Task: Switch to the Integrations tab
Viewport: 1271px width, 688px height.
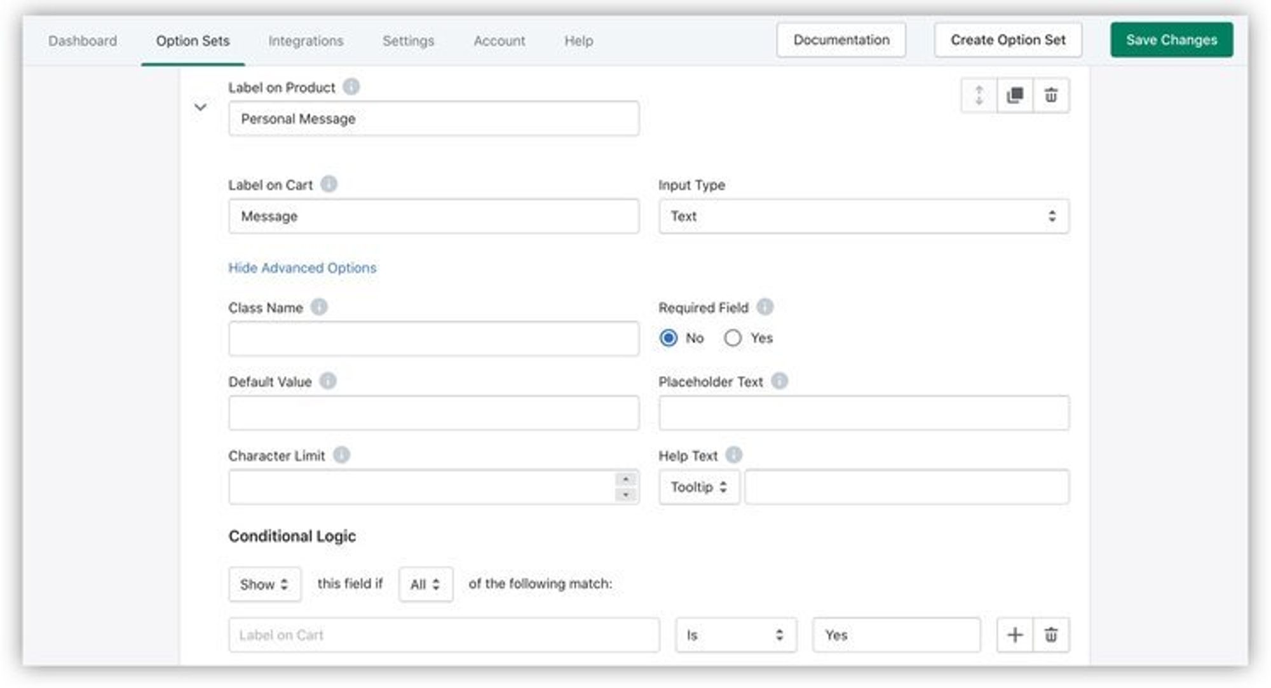Action: tap(306, 41)
